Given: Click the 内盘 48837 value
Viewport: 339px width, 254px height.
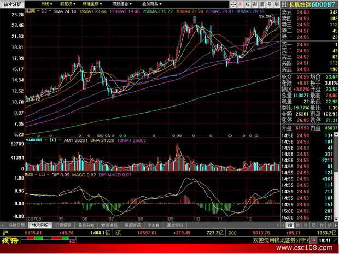Looking at the screenshot, I should [331, 128].
